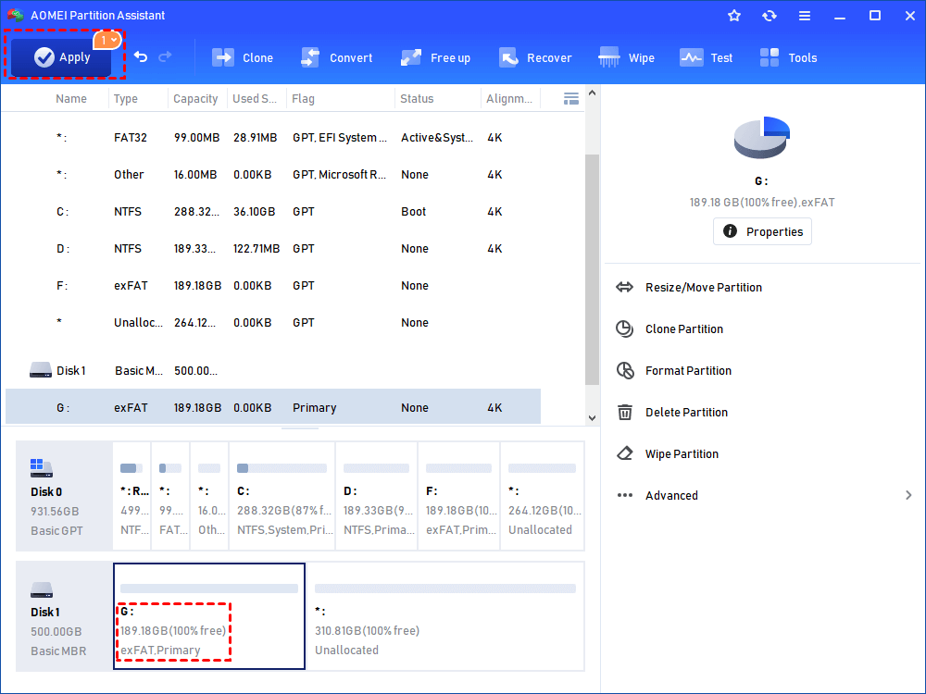Select the G: partition block on Disk 1
926x694 pixels.
209,616
